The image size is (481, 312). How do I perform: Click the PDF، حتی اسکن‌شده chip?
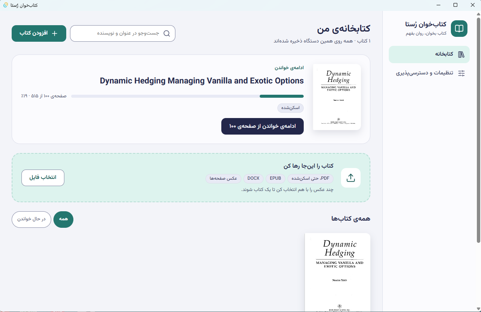tap(311, 179)
